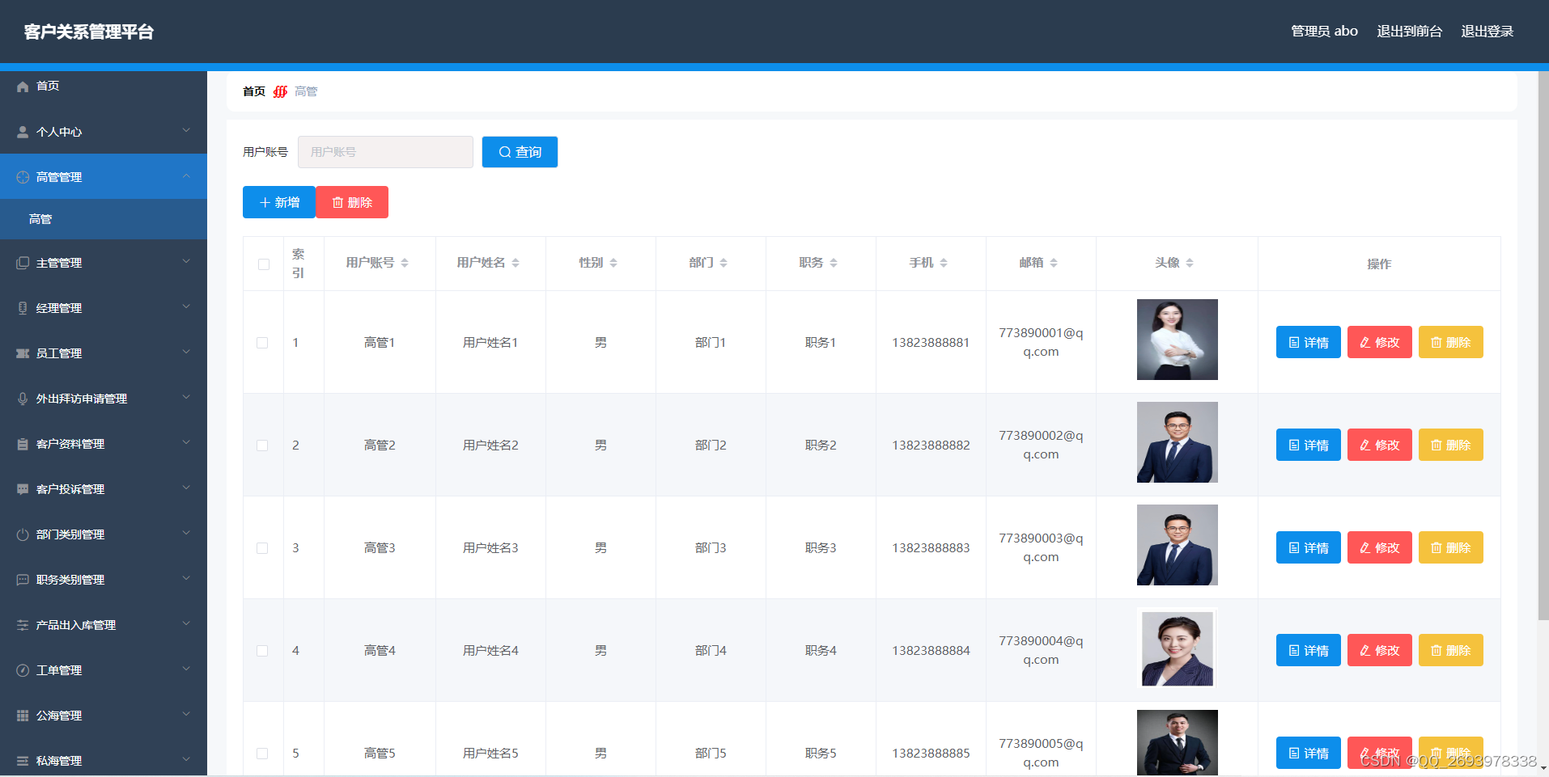Image resolution: width=1549 pixels, height=777 pixels.
Task: Sort table by 头像 column arrows
Action: (x=1190, y=263)
